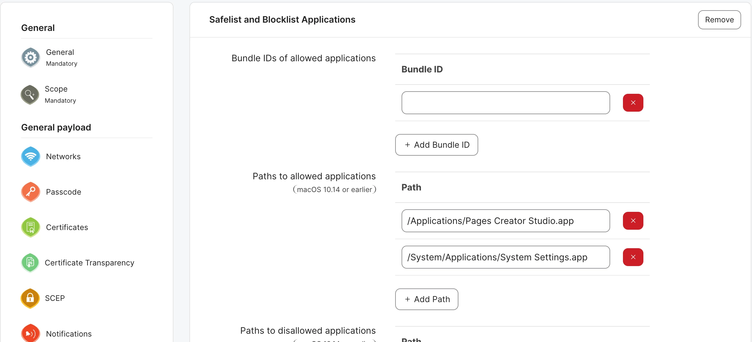Open the Scope magnifier icon
The image size is (752, 342).
(30, 94)
